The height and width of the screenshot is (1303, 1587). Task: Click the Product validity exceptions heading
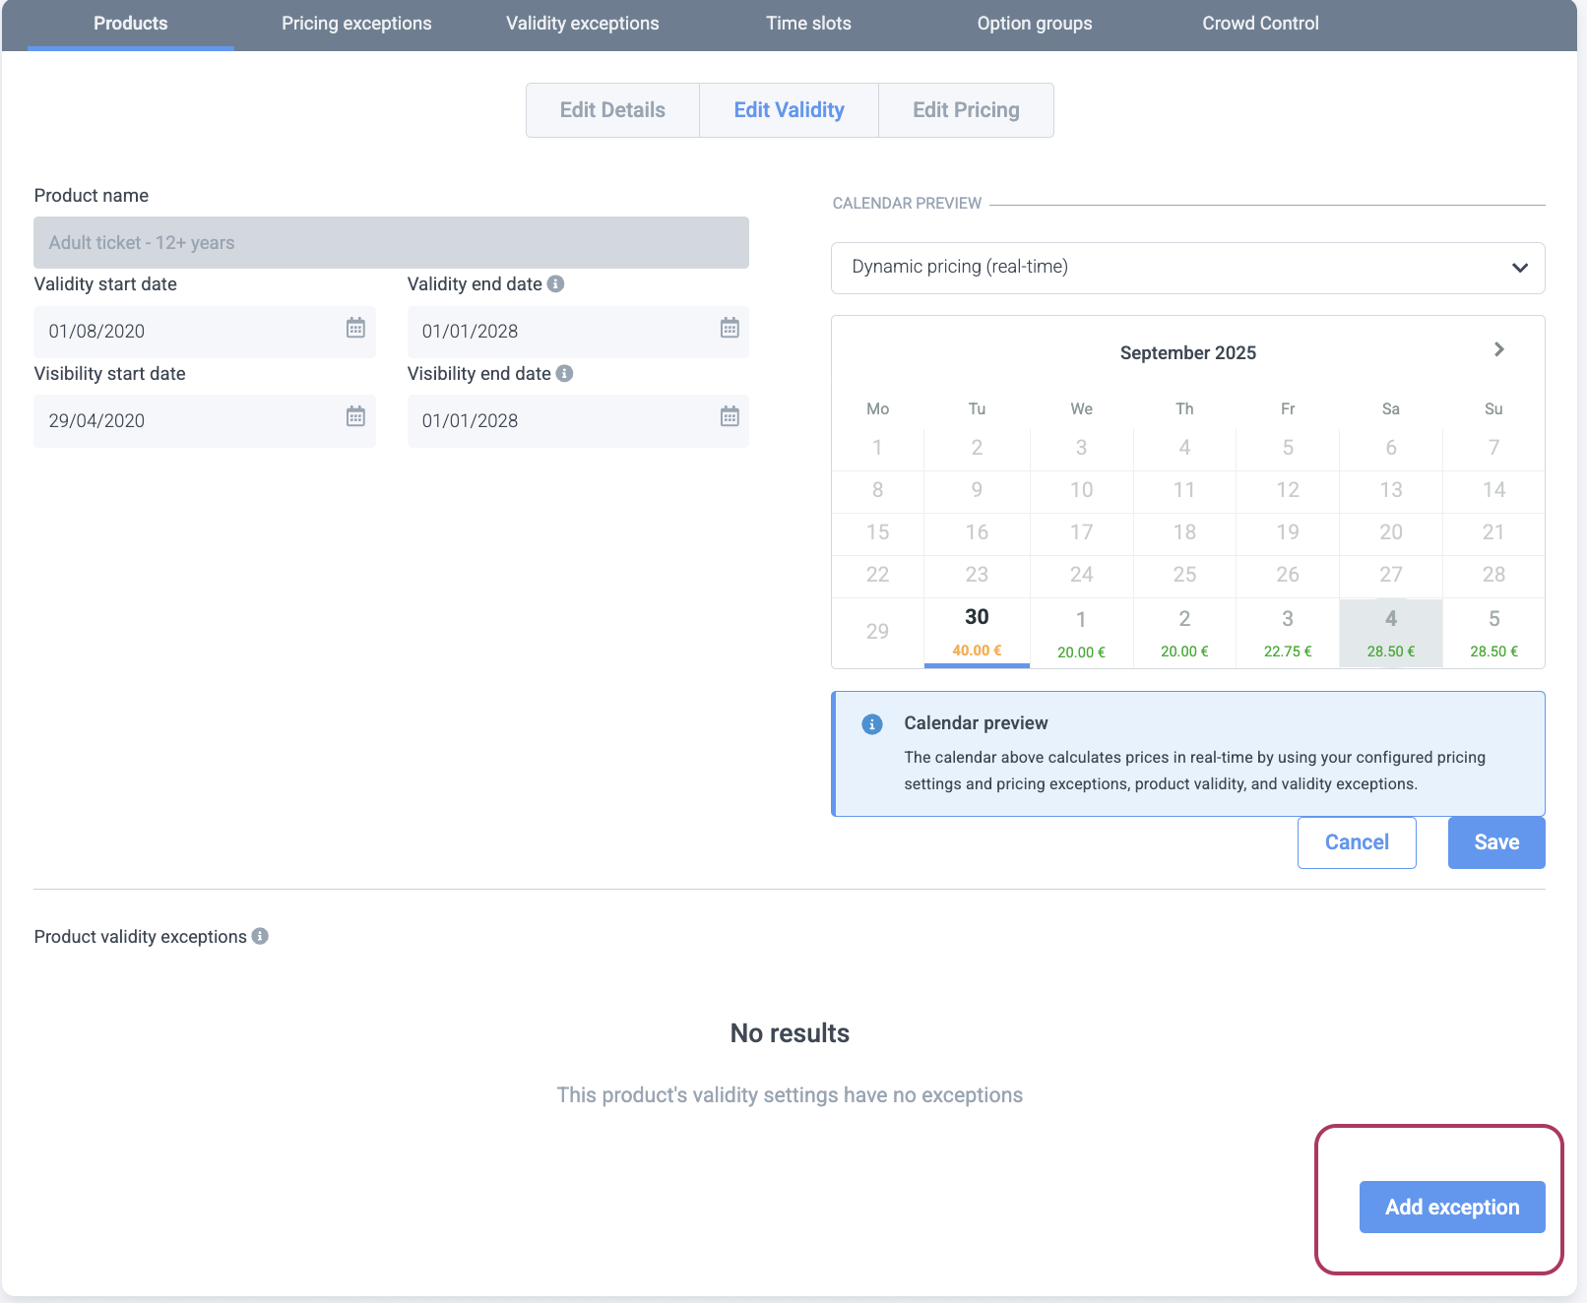coord(141,937)
